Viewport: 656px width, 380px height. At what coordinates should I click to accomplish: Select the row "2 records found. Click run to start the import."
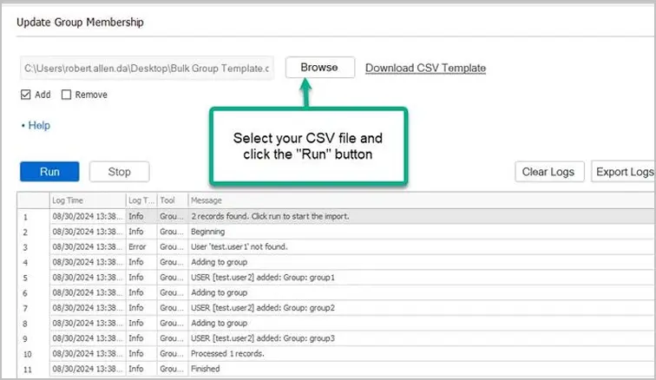click(337, 216)
